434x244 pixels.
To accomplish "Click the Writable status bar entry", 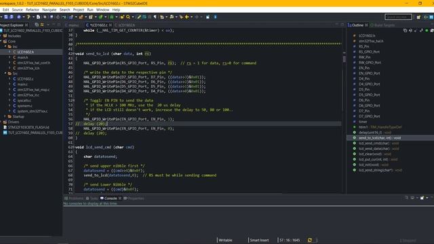I will click(226, 240).
